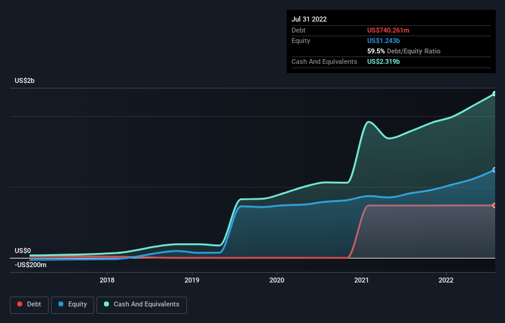The image size is (505, 323).
Task: Click the 2021 x-axis label
Action: [x=361, y=280]
